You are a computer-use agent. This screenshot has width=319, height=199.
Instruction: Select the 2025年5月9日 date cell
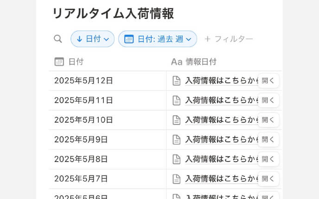tap(108, 139)
